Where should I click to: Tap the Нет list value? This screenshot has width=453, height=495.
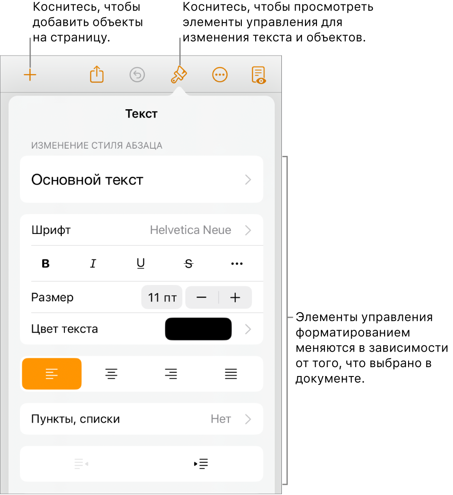pos(221,419)
